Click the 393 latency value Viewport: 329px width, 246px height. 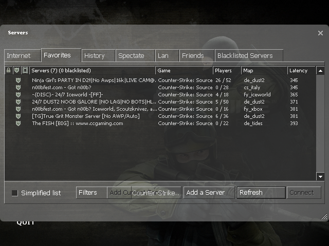[x=294, y=123]
